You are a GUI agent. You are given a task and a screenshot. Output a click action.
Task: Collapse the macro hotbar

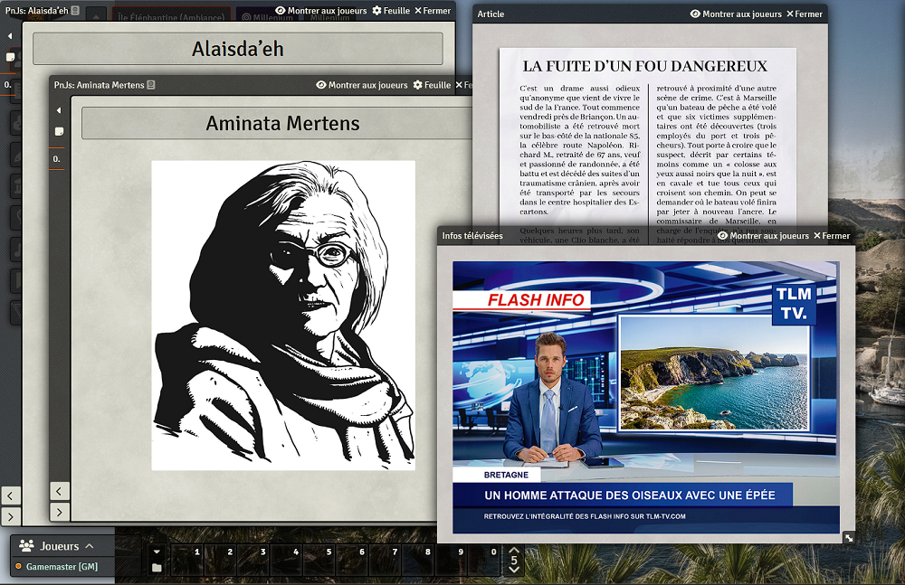[x=157, y=552]
